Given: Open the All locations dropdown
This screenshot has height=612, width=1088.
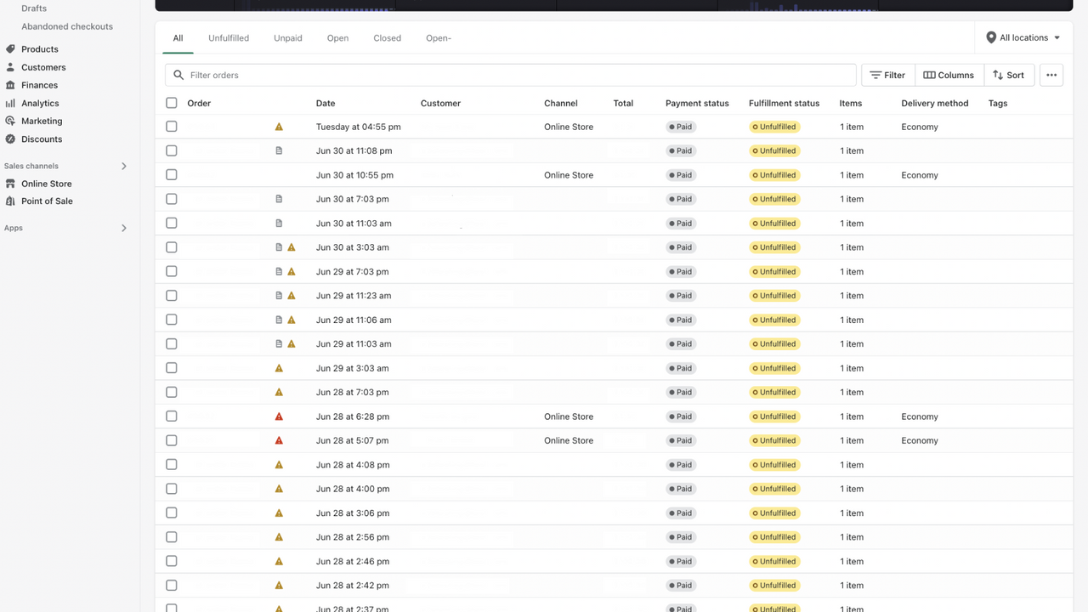Looking at the screenshot, I should 1023,37.
